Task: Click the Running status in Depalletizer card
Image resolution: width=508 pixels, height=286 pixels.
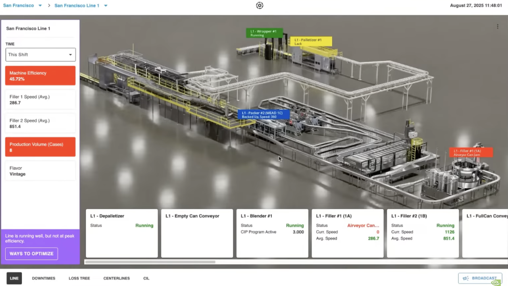Action: (144, 226)
